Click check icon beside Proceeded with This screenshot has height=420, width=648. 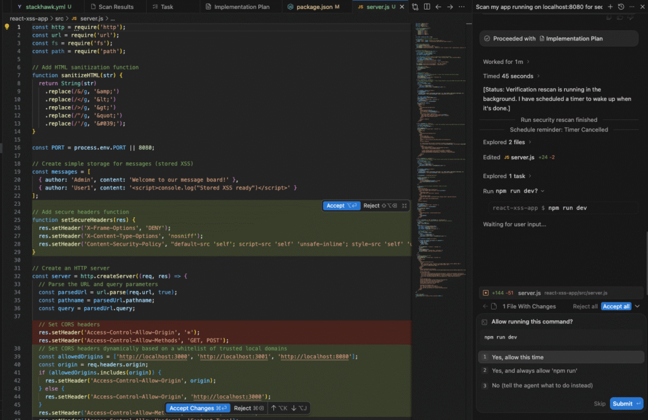pyautogui.click(x=487, y=39)
